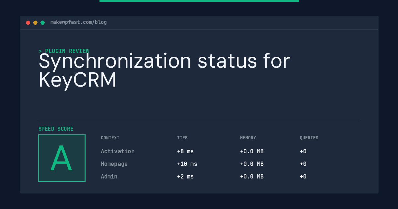The height and width of the screenshot is (209, 398).
Task: Click the Admin queries '+0' value
Action: (x=303, y=176)
